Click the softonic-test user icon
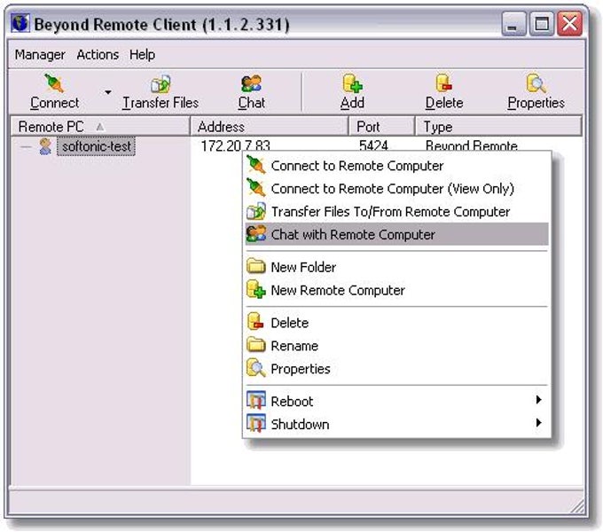The image size is (603, 532). click(45, 146)
